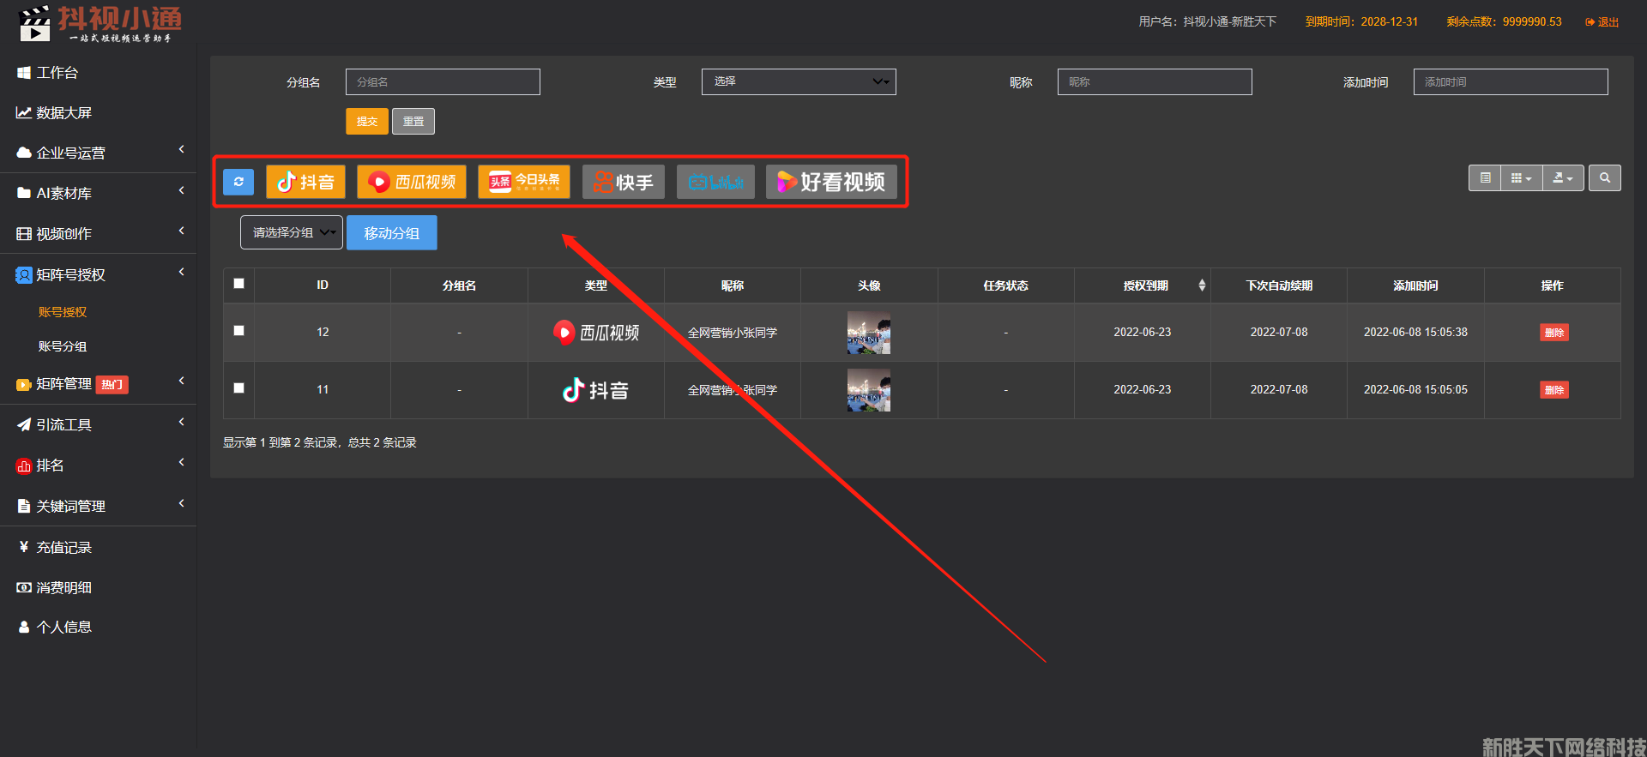Expand 视频创作 menu
Viewport: 1647px width, 757px height.
(x=98, y=234)
